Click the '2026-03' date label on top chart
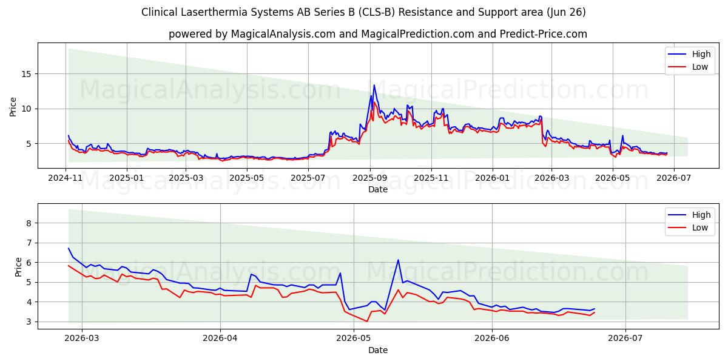728x364 pixels. (x=551, y=178)
